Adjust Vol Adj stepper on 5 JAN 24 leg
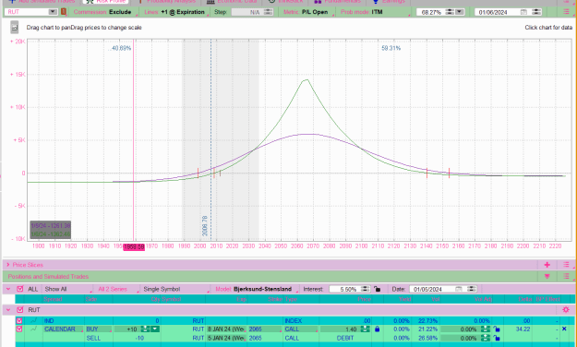Image resolution: width=577 pixels, height=347 pixels. tap(486, 338)
